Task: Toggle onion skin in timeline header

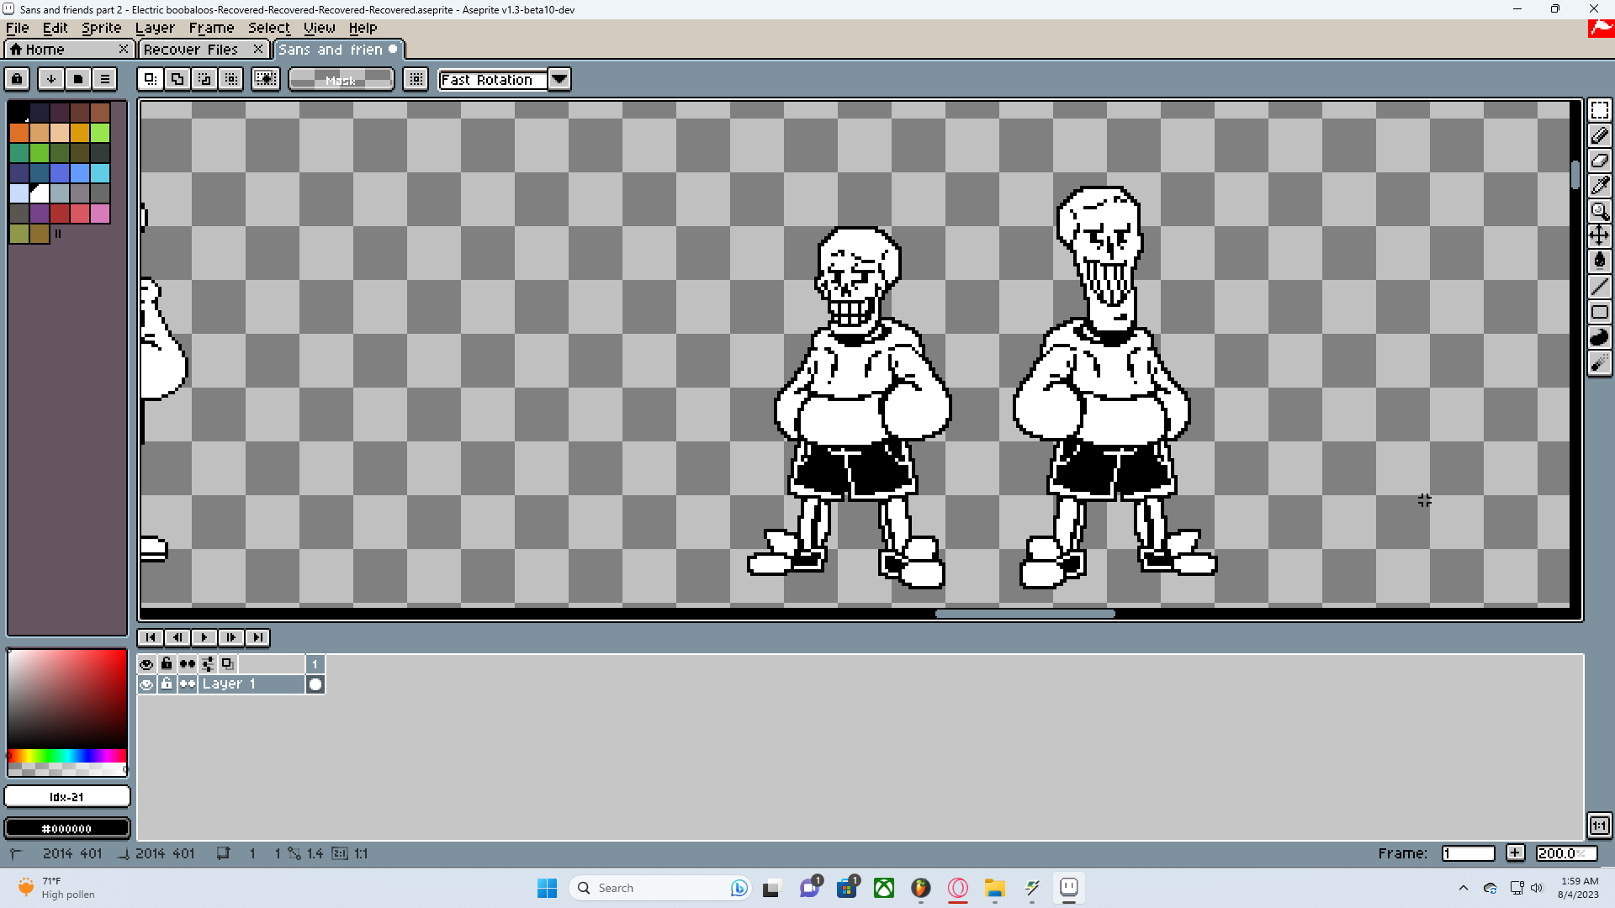Action: pos(227,664)
